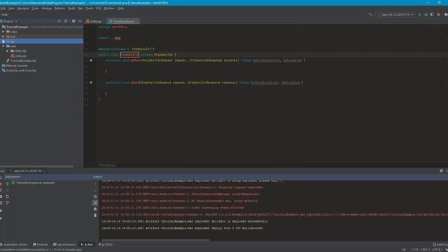Screen dimensions: 448x252
Task: Open the Analyze menu
Action: 47,8
